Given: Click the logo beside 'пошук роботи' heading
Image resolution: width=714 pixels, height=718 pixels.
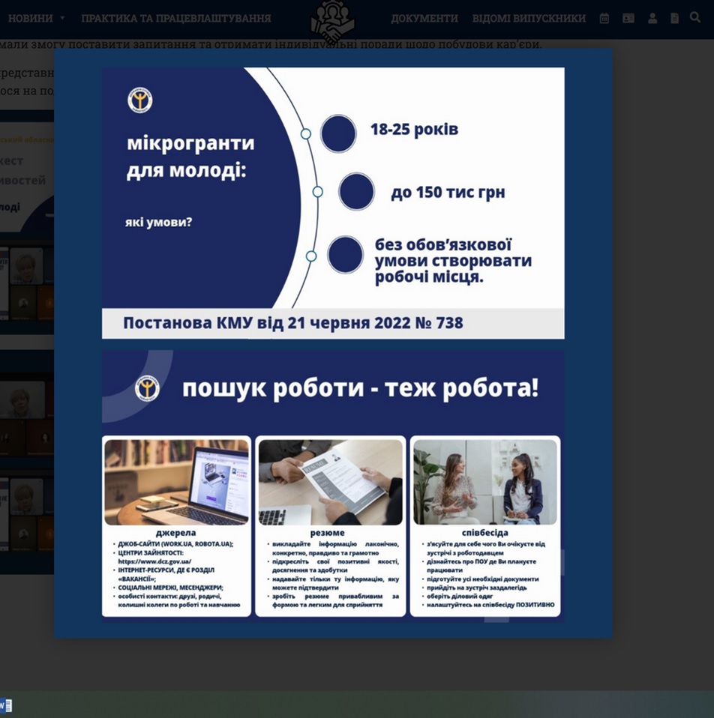Looking at the screenshot, I should [147, 388].
